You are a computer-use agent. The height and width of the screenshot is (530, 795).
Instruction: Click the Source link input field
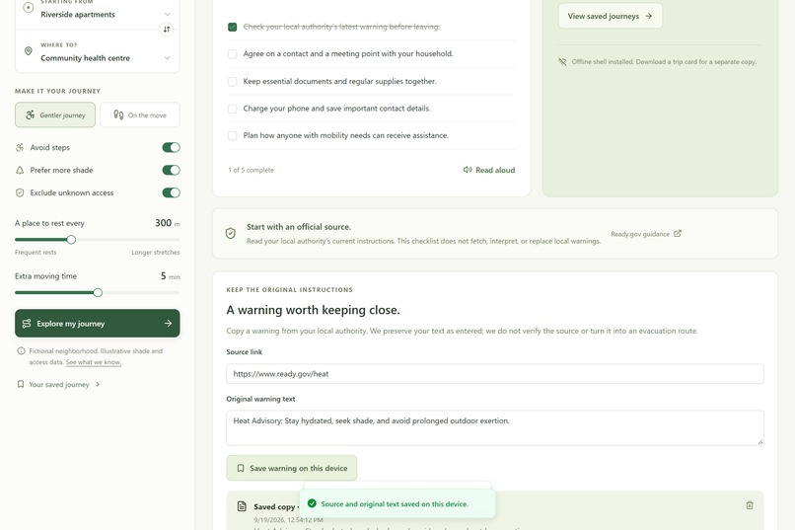pyautogui.click(x=495, y=374)
